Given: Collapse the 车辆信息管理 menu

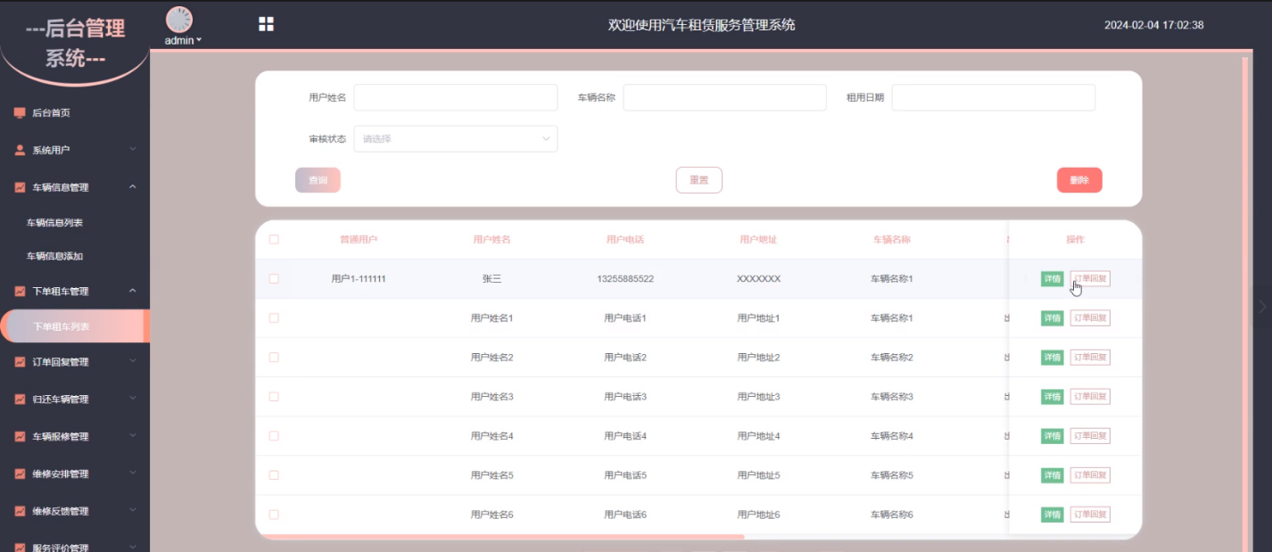Looking at the screenshot, I should 133,187.
